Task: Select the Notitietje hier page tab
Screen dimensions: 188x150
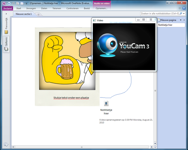Action: click(171, 25)
